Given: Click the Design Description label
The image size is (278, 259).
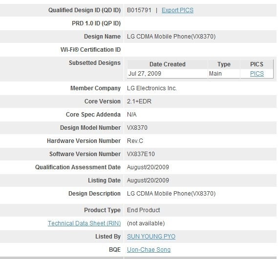Looking at the screenshot, I should (x=94, y=194).
